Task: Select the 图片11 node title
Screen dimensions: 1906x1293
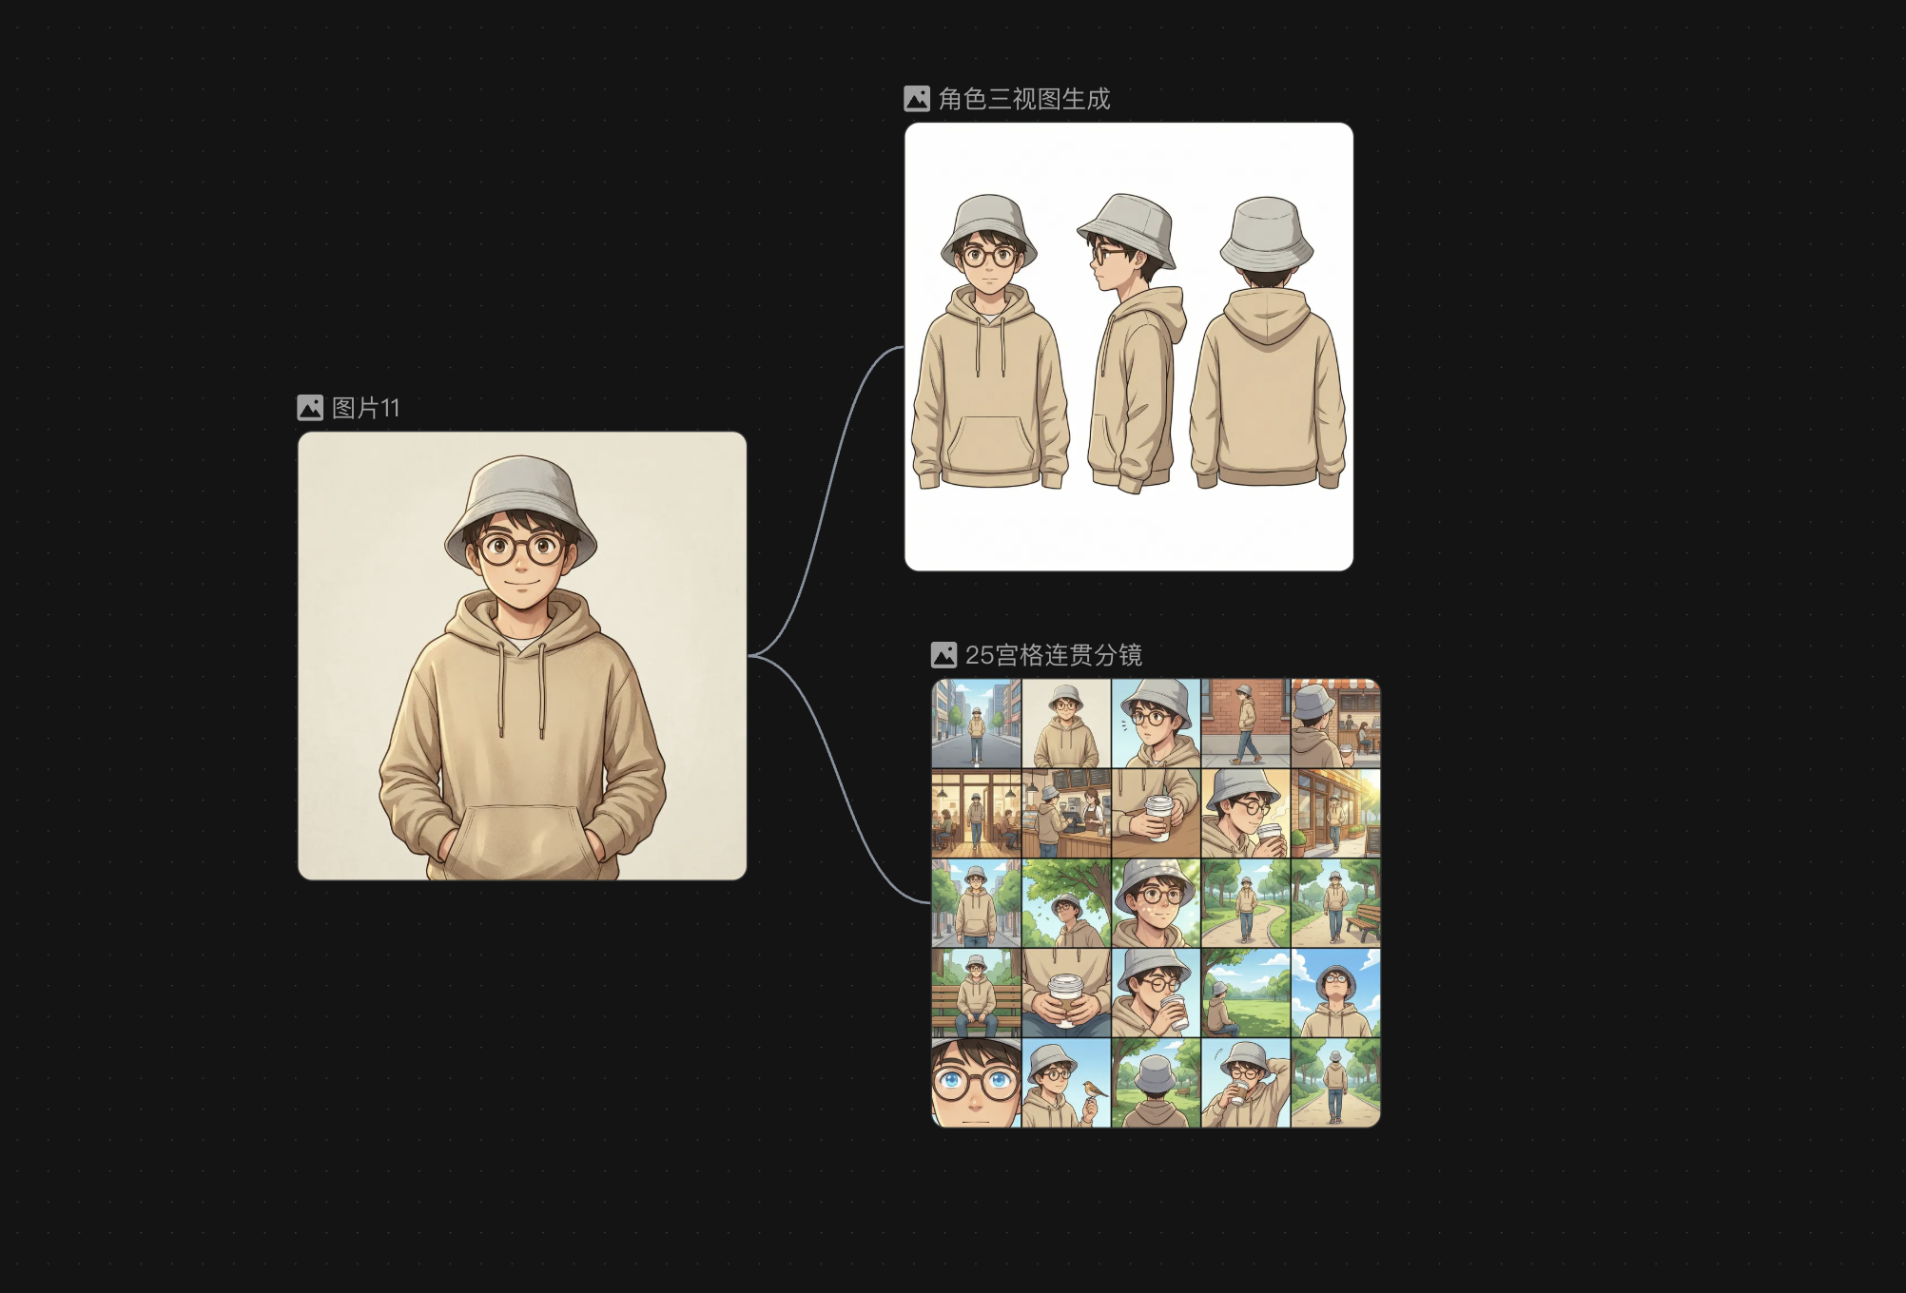Action: pyautogui.click(x=366, y=408)
